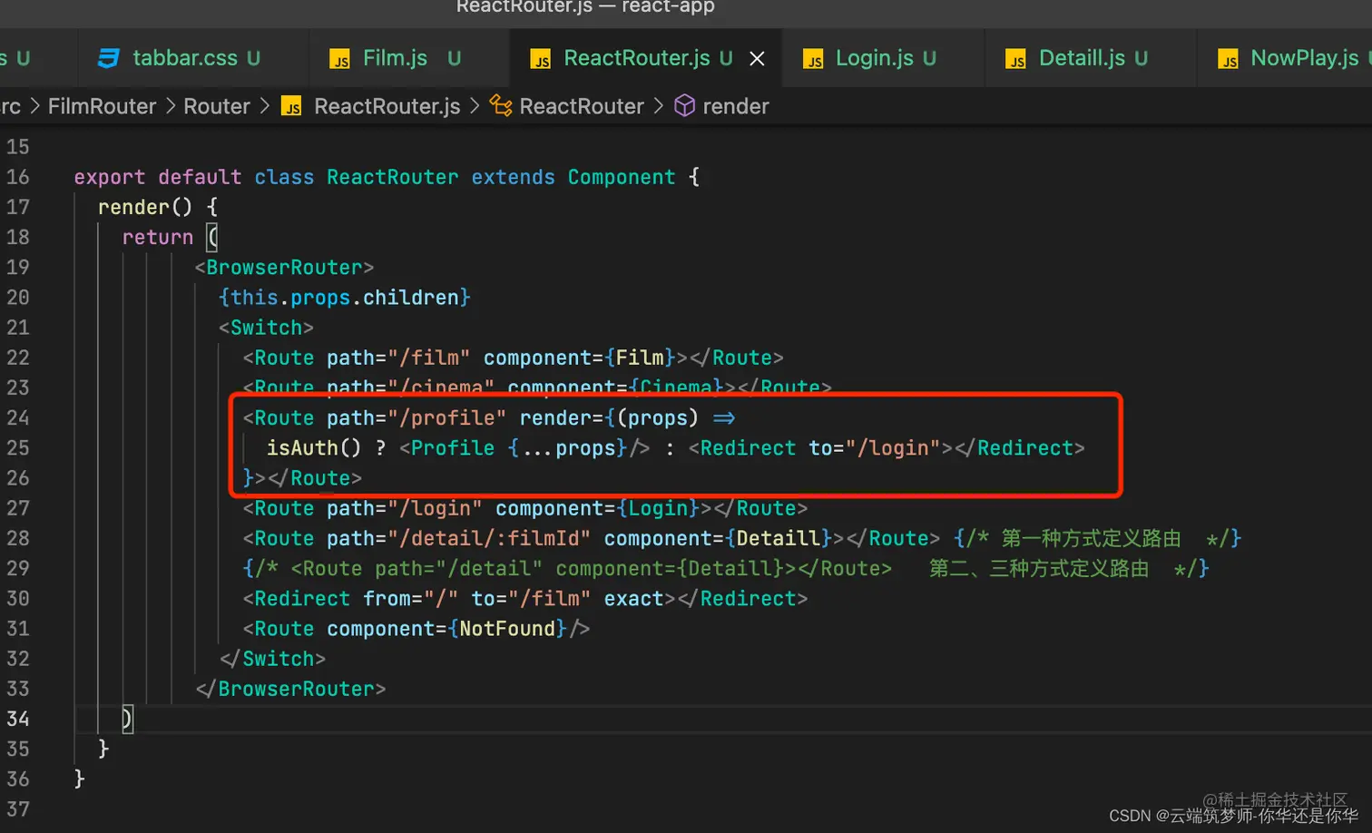Open FilmRouter folder in the breadcrumb

click(x=102, y=106)
